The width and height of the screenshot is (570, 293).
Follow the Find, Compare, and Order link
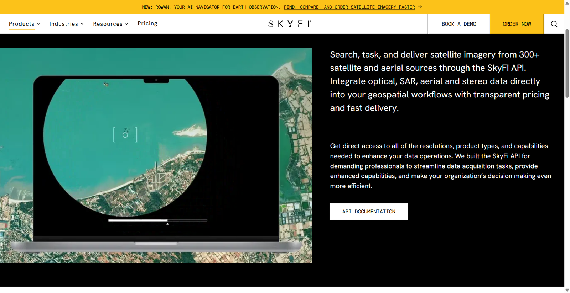349,7
